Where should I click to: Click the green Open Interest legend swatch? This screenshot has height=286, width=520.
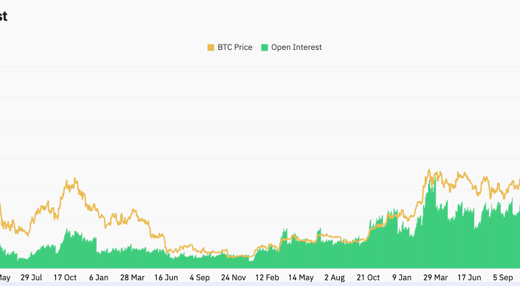265,48
